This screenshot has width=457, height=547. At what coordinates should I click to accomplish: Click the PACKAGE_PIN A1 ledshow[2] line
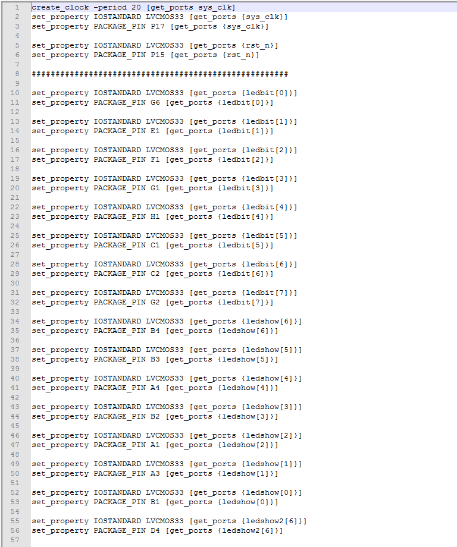pos(155,445)
